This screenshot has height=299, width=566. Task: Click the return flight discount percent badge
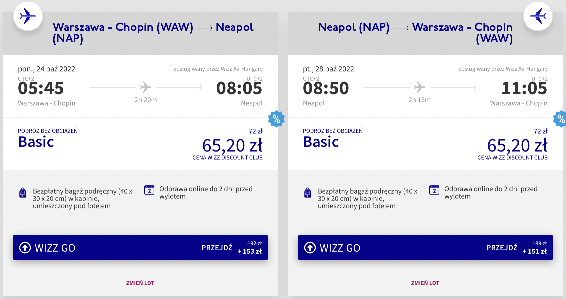point(561,119)
